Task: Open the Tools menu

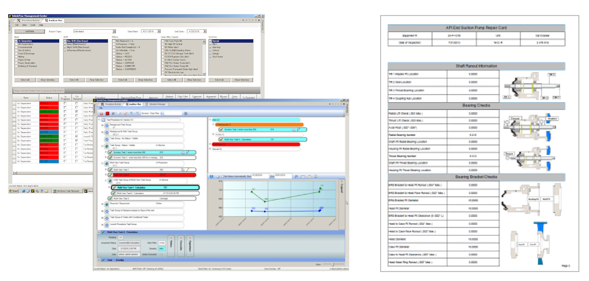Action: 33,25
